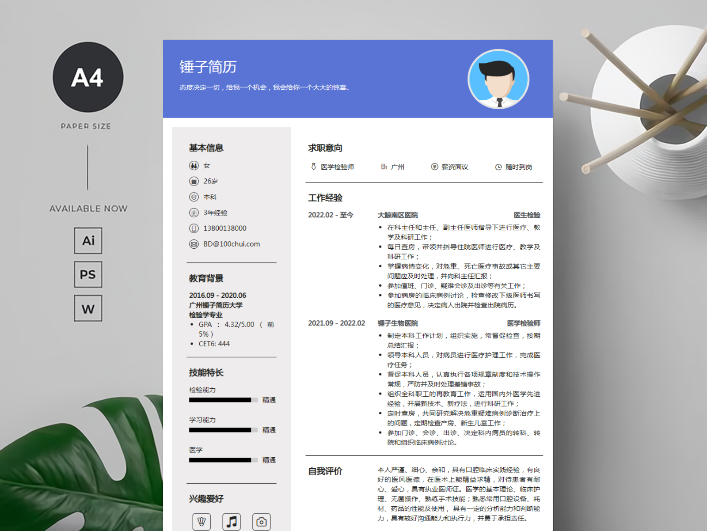
Task: Click the date 2021.09 - 2022.02
Action: 337,323
